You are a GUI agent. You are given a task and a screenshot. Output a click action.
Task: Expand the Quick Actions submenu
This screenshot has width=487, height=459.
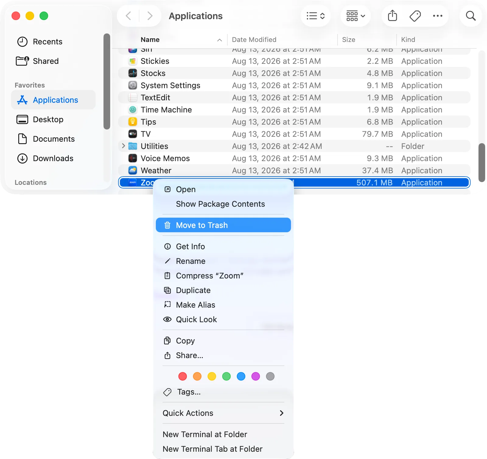(223, 413)
